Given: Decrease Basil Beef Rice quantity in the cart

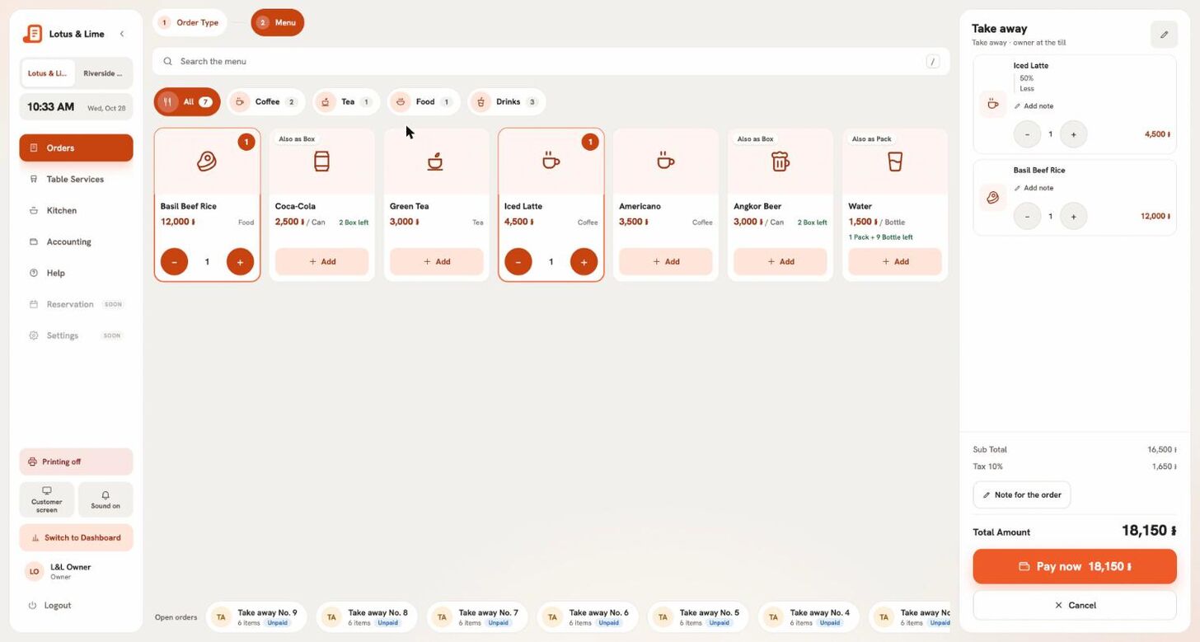Looking at the screenshot, I should point(1027,216).
